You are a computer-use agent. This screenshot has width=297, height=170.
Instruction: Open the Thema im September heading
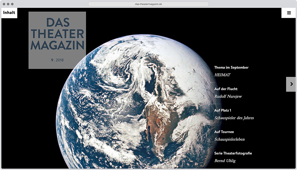[231, 67]
